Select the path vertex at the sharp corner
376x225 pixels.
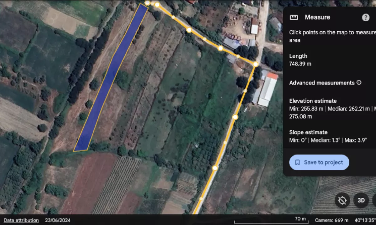[x=256, y=64]
